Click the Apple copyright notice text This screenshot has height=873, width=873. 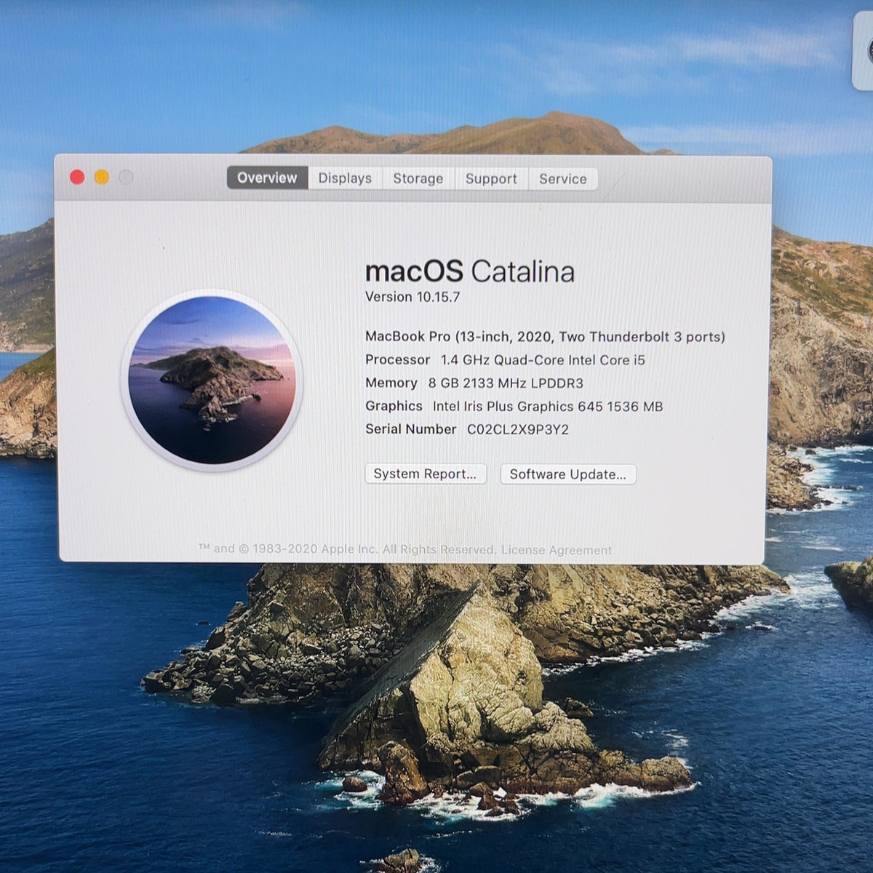coord(347,549)
